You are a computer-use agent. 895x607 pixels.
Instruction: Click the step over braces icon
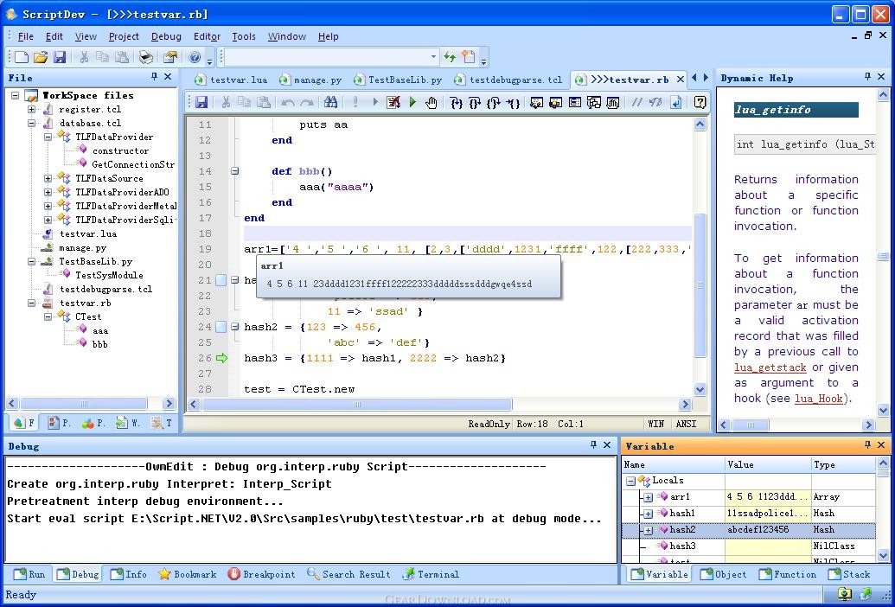tap(475, 102)
